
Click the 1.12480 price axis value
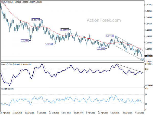[148, 43]
